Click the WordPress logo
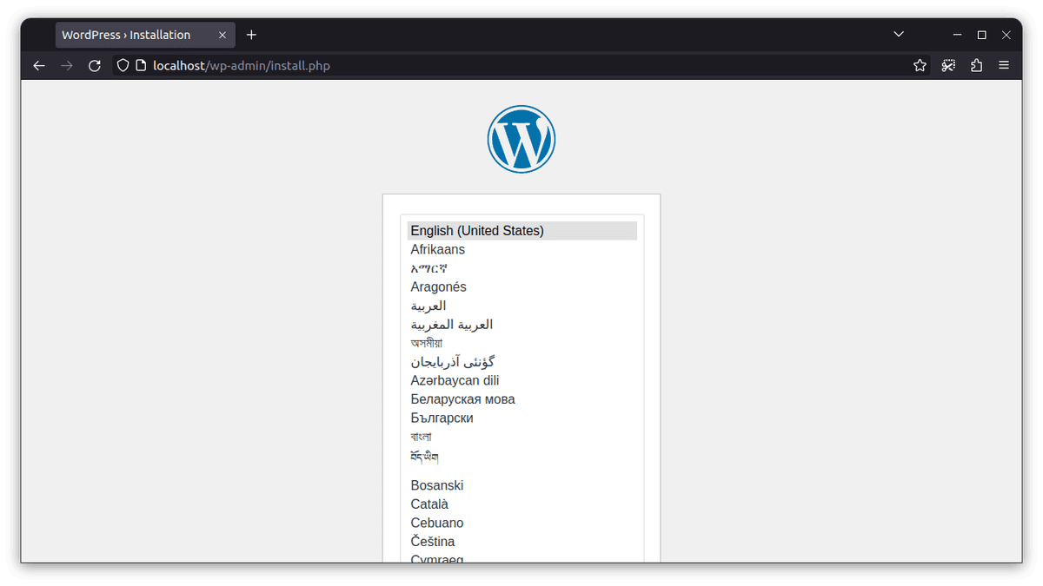This screenshot has width=1043, height=586. coord(521,139)
